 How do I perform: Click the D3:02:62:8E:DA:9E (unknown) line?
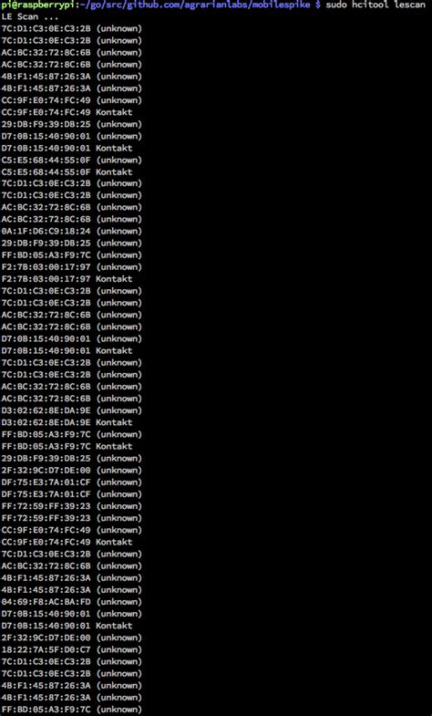[x=72, y=410]
